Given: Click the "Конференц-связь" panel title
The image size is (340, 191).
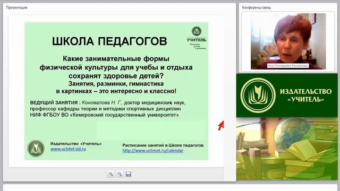Looking at the screenshot, I should pyautogui.click(x=256, y=7).
